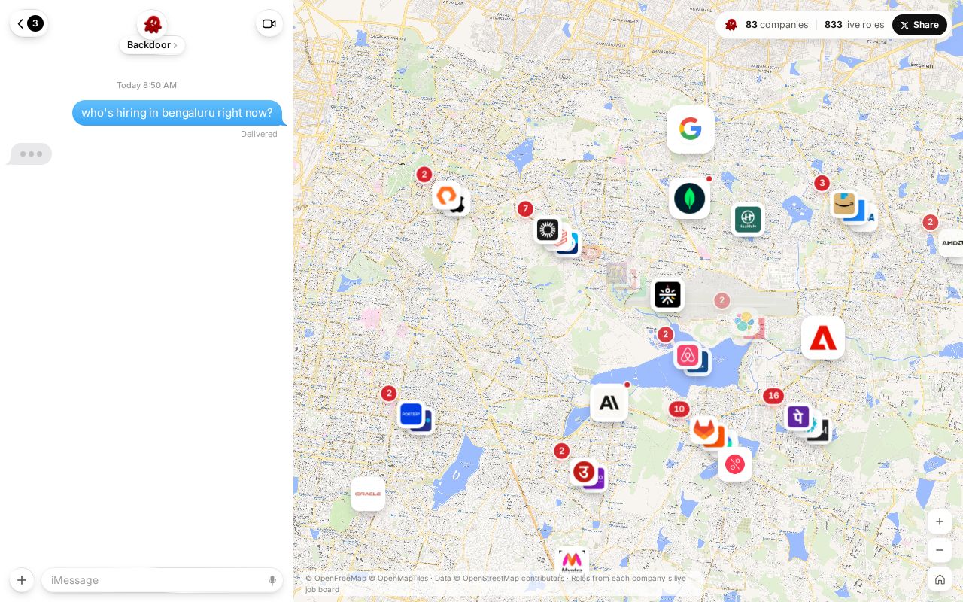Select the Adobe logo marker

point(822,338)
